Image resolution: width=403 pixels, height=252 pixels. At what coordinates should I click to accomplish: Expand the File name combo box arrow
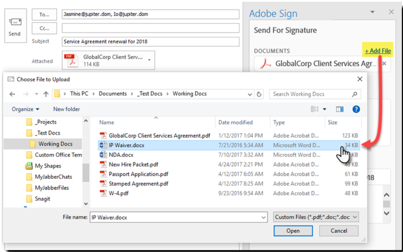(x=264, y=217)
